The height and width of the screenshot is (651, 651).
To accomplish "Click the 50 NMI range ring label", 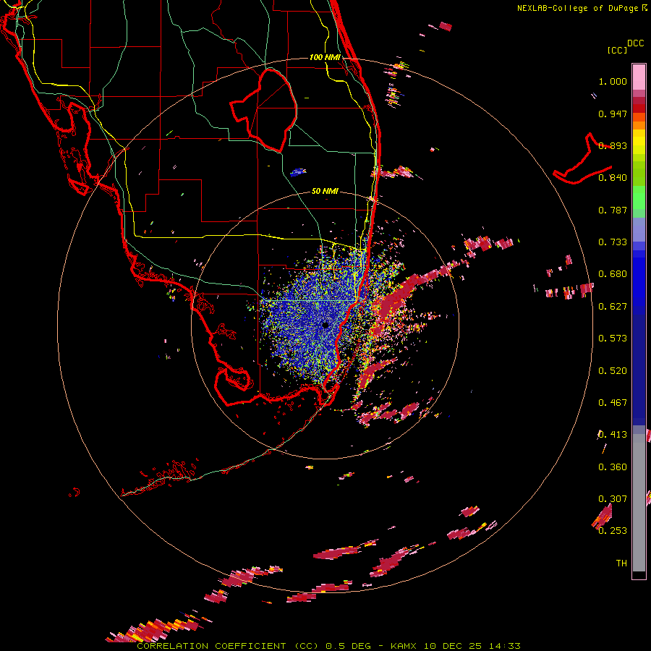I will point(325,191).
